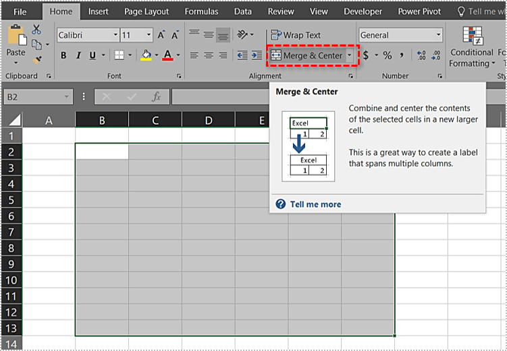This screenshot has height=351, width=507.
Task: Open the Formulas ribbon tab
Action: click(x=200, y=11)
